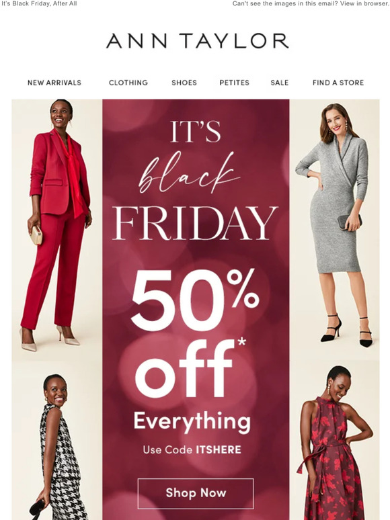Click the 50% off banner text

coord(195,335)
